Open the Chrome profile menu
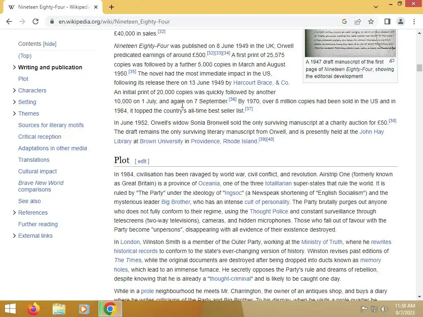 tap(401, 21)
